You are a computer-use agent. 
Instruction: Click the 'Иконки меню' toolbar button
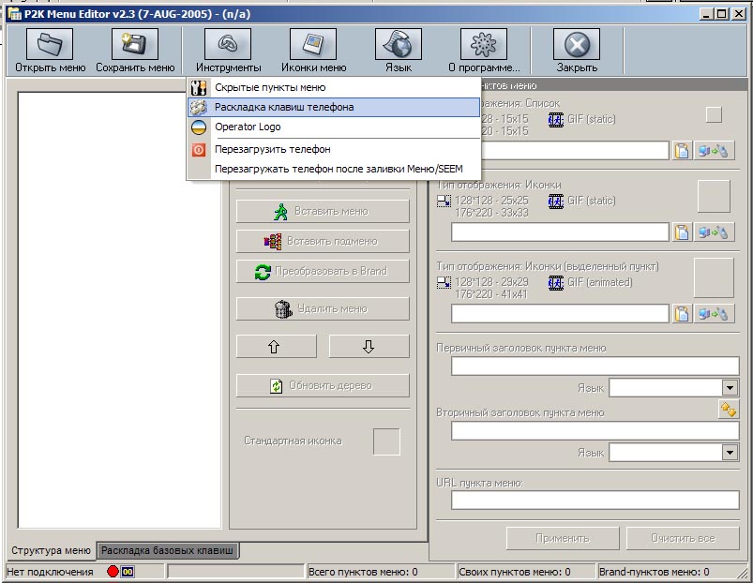click(x=313, y=51)
